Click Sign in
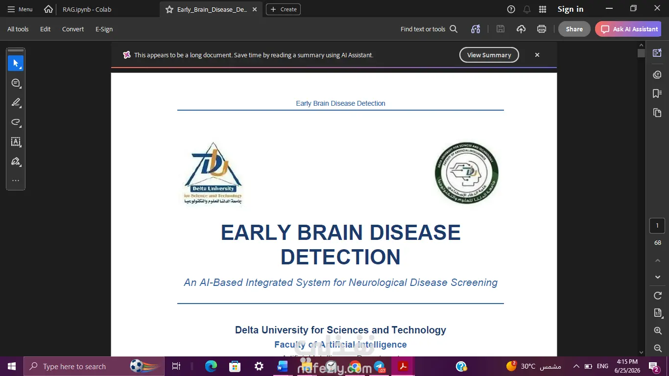The width and height of the screenshot is (669, 376). (x=571, y=9)
